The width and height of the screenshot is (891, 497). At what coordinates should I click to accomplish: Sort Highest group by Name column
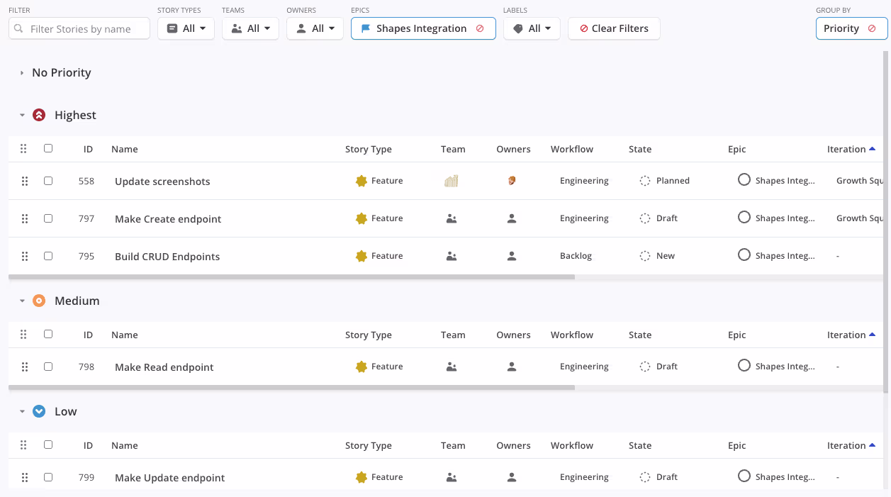click(125, 149)
